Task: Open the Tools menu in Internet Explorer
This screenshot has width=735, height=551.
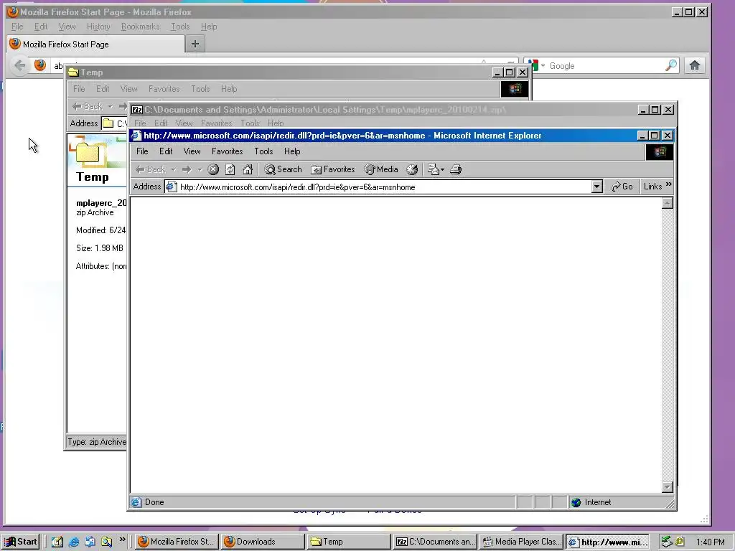Action: 263,151
